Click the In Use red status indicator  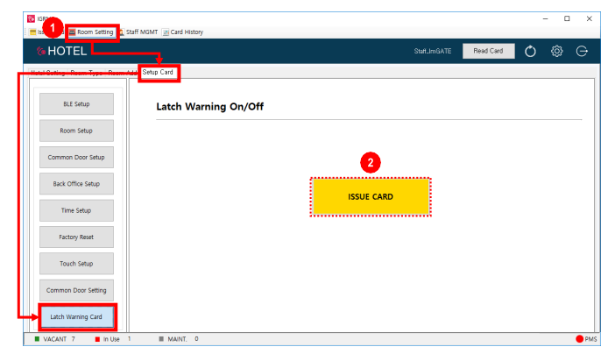click(x=97, y=339)
